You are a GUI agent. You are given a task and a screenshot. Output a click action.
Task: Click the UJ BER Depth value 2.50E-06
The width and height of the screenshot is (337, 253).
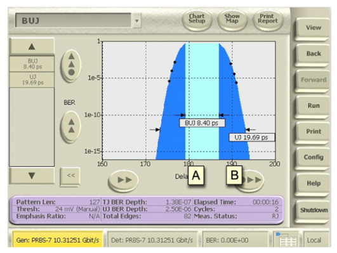click(178, 209)
